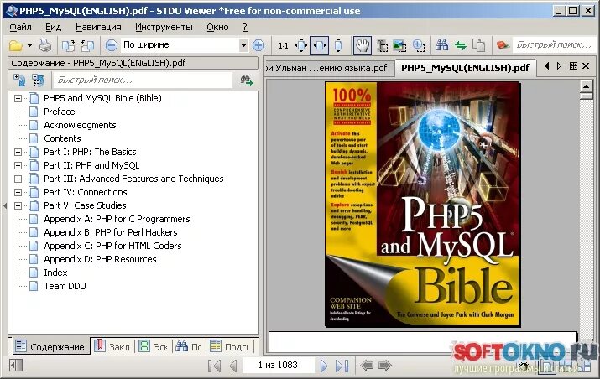This screenshot has width=600, height=379.
Task: Go to Preface in contents
Action: point(60,112)
